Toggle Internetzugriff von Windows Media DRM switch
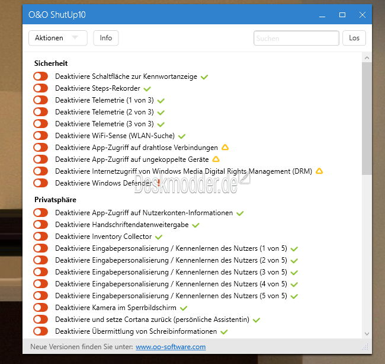The height and width of the screenshot is (364, 385). (41, 171)
